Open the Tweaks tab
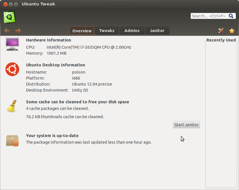The height and width of the screenshot is (190, 239). point(107,31)
